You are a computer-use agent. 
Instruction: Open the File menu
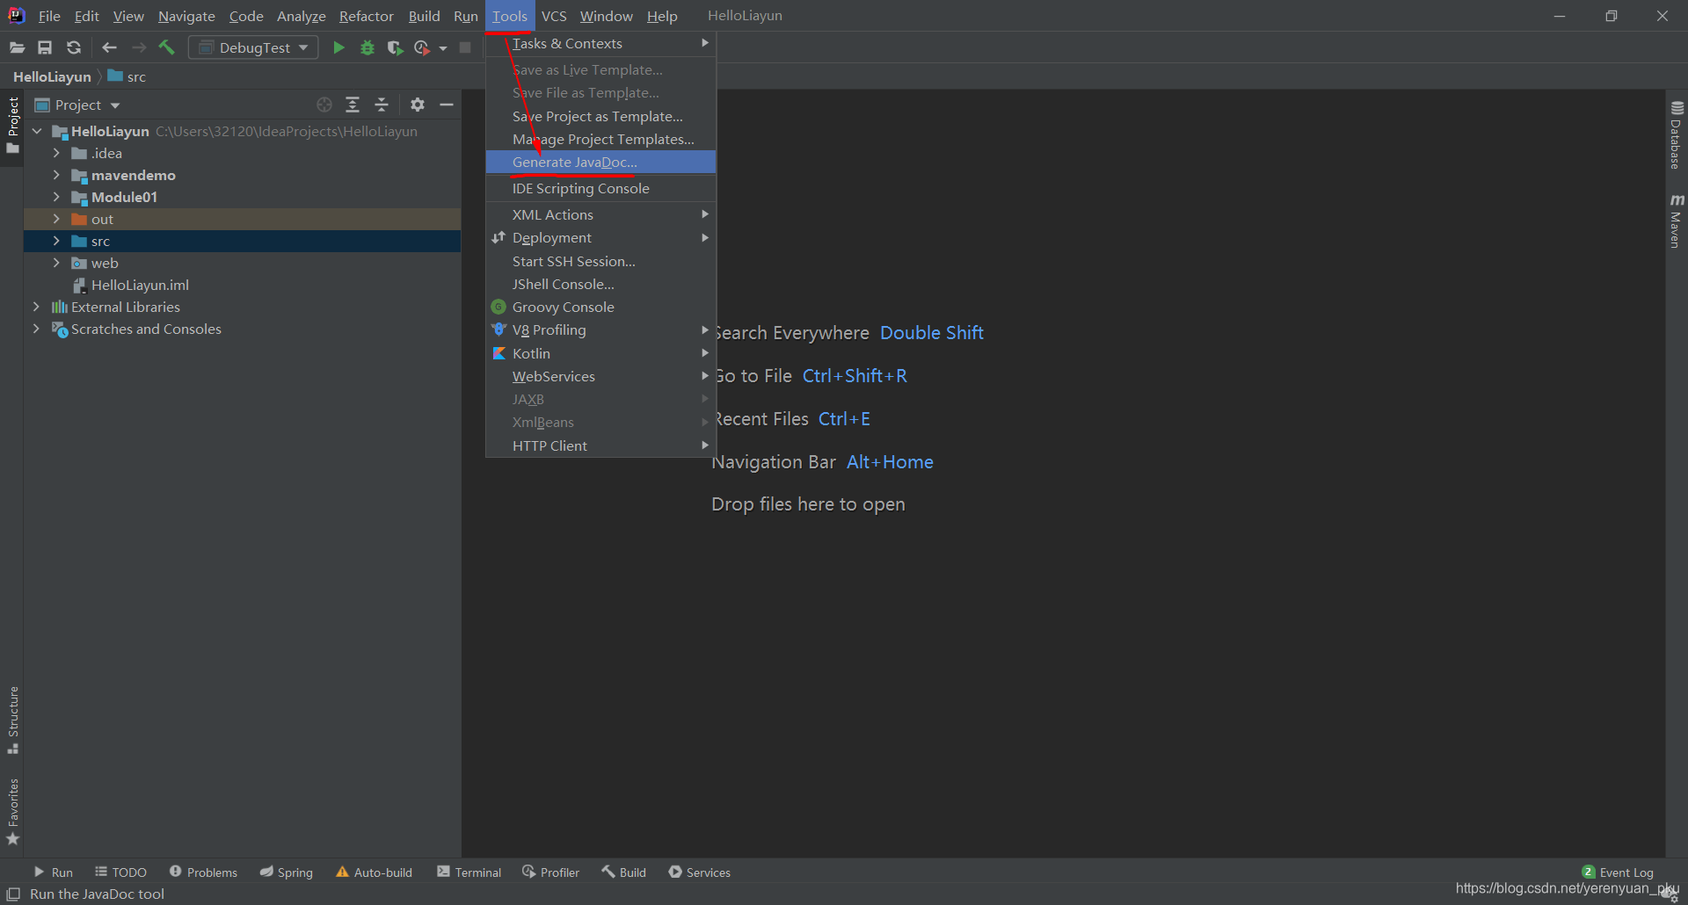point(49,16)
